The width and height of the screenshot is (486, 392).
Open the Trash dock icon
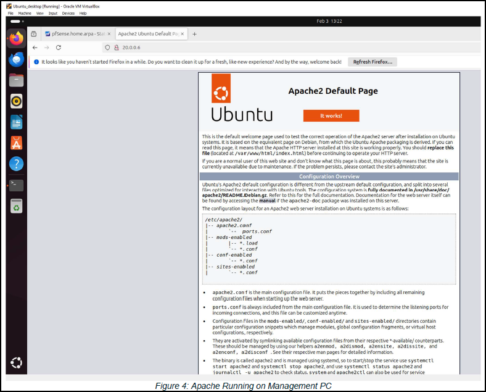pyautogui.click(x=17, y=206)
